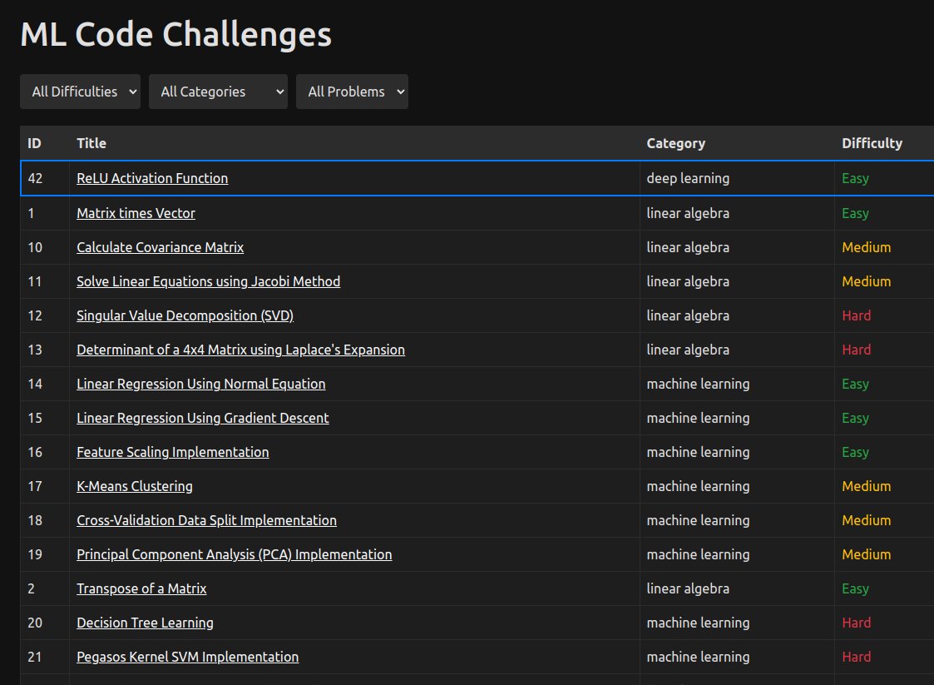Image resolution: width=934 pixels, height=685 pixels.
Task: Open Calculate Covariance Matrix challenge
Action: 160,247
